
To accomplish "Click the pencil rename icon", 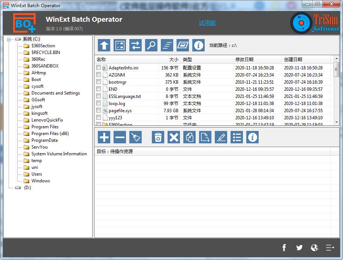I will [221, 137].
